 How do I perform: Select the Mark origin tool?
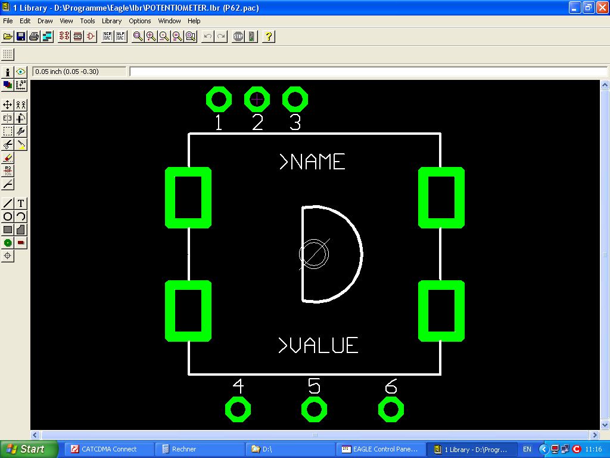pyautogui.click(x=21, y=85)
